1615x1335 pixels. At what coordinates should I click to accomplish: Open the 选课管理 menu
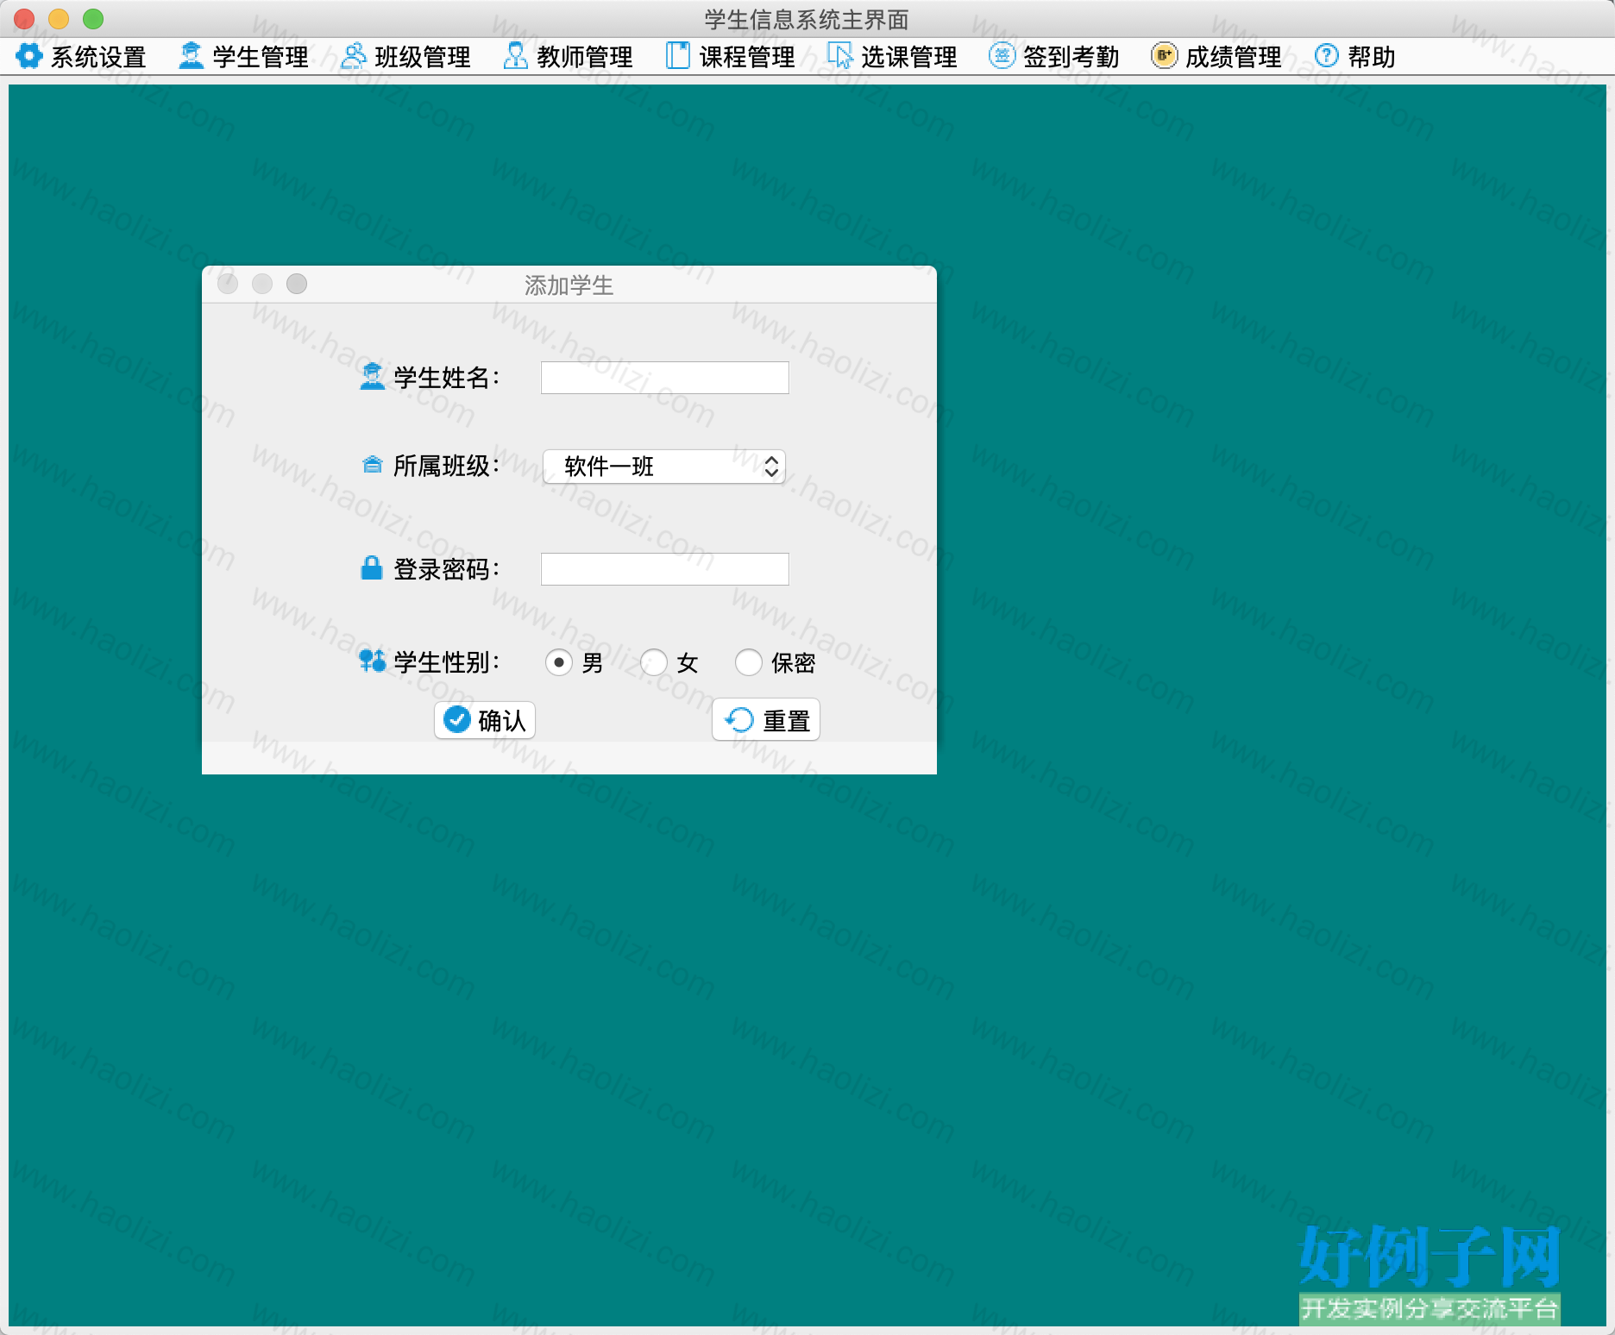(892, 57)
